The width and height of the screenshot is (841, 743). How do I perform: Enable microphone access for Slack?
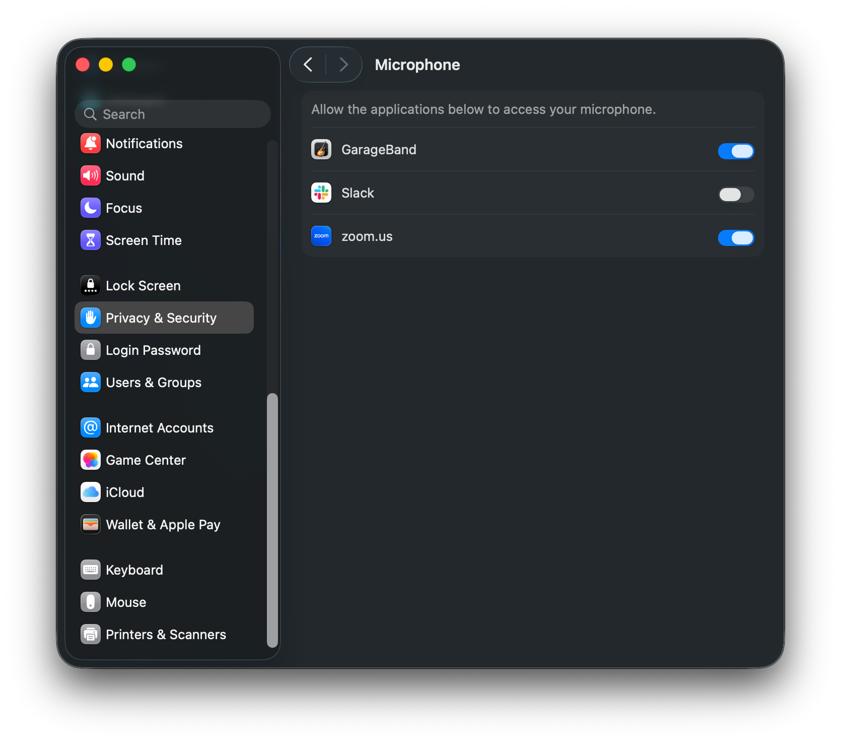point(736,195)
